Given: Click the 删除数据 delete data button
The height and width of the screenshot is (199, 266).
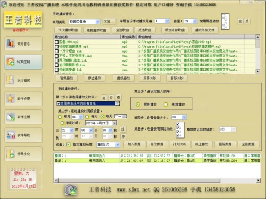Looking at the screenshot, I should (225, 144).
